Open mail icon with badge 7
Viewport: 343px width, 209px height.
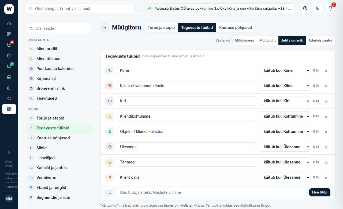(9, 66)
